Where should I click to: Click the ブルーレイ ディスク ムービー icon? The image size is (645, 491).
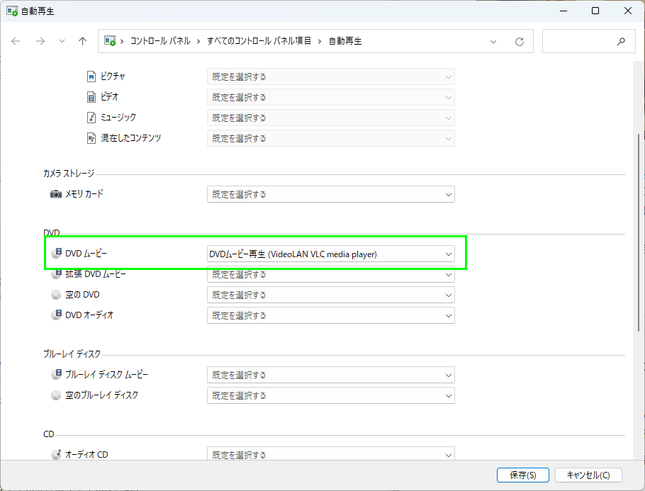[x=57, y=374]
